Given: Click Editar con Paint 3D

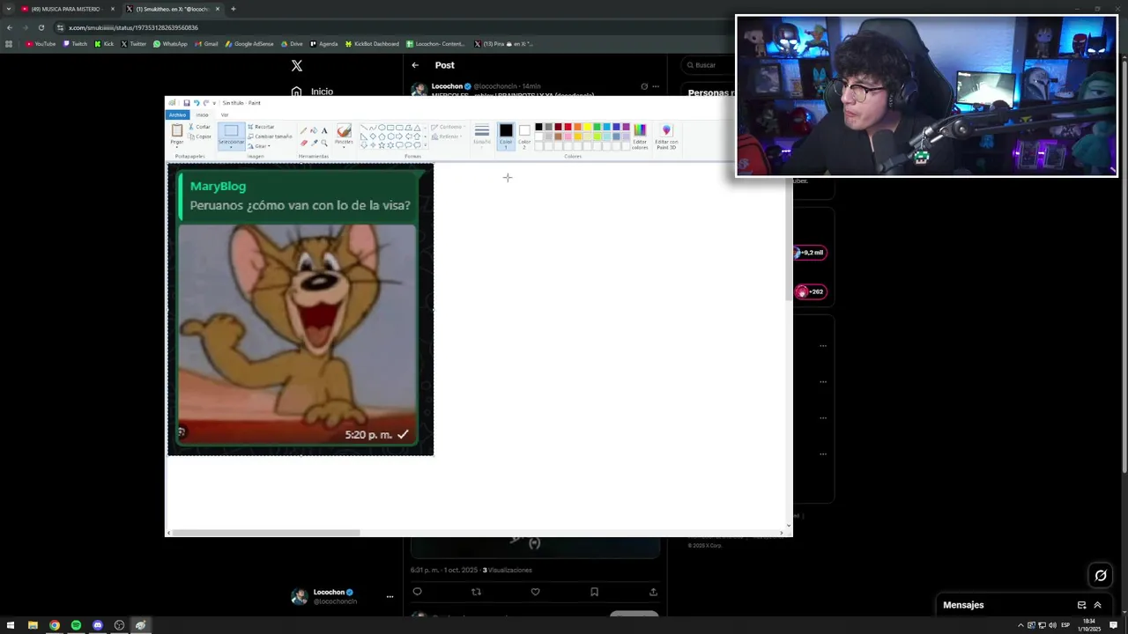Looking at the screenshot, I should (666, 136).
